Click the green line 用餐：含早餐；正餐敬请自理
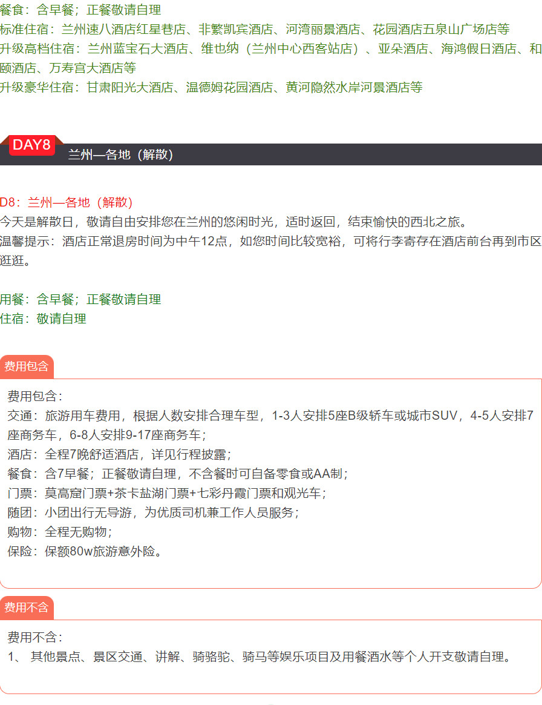 80,299
